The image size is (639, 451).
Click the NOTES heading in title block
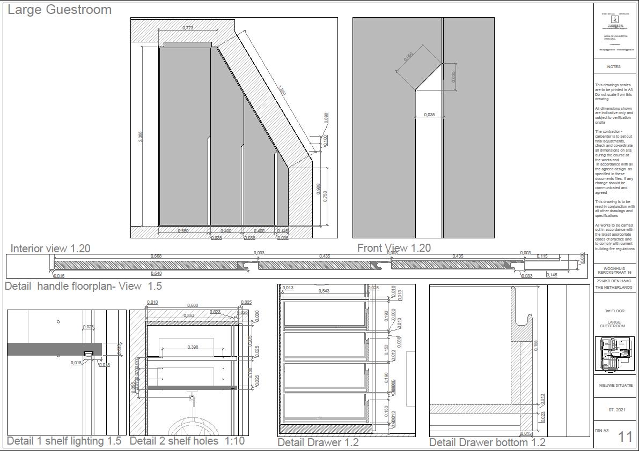pos(614,67)
